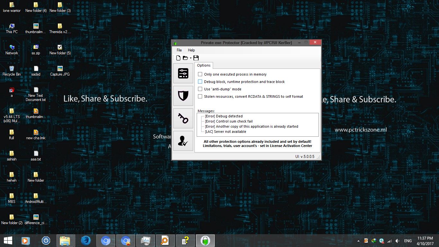Screen dimensions: 439x247
Task: Show hidden system tray icons
Action: (358, 241)
